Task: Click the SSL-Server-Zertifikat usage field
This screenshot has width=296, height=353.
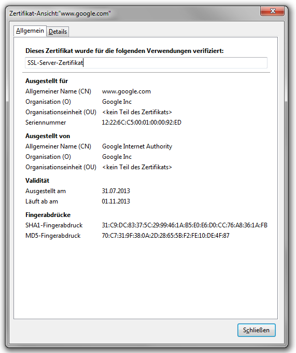Action: (146, 63)
